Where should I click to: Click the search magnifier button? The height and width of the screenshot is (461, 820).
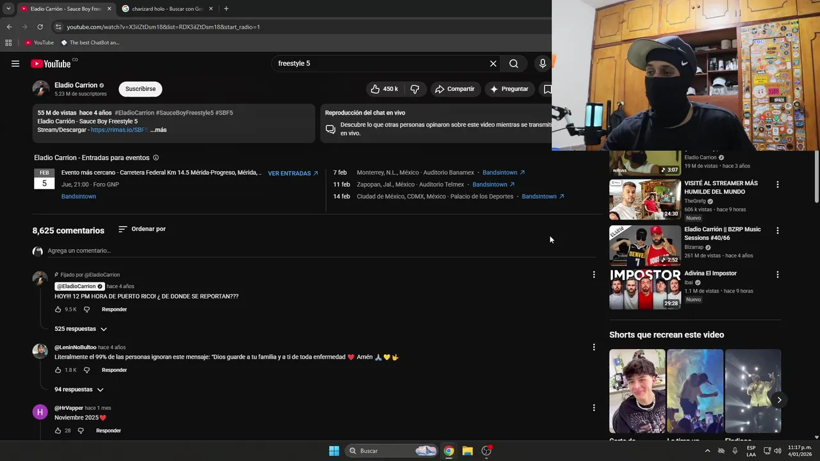514,63
